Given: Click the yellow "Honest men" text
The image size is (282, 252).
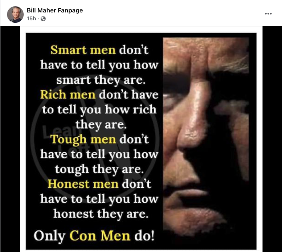Looking at the screenshot, I should coord(83,184).
